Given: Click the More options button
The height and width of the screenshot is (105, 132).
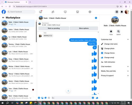Looking at the screenshot, I should tap(84, 28).
